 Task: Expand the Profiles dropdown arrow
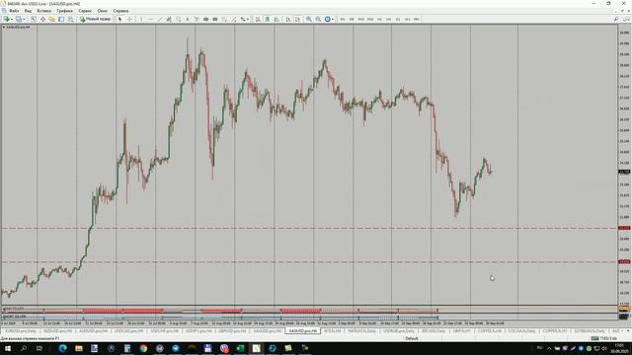[x=24, y=19]
